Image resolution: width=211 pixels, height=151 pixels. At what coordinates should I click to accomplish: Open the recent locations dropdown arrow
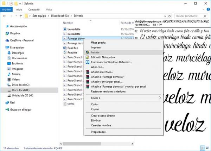[16, 16]
